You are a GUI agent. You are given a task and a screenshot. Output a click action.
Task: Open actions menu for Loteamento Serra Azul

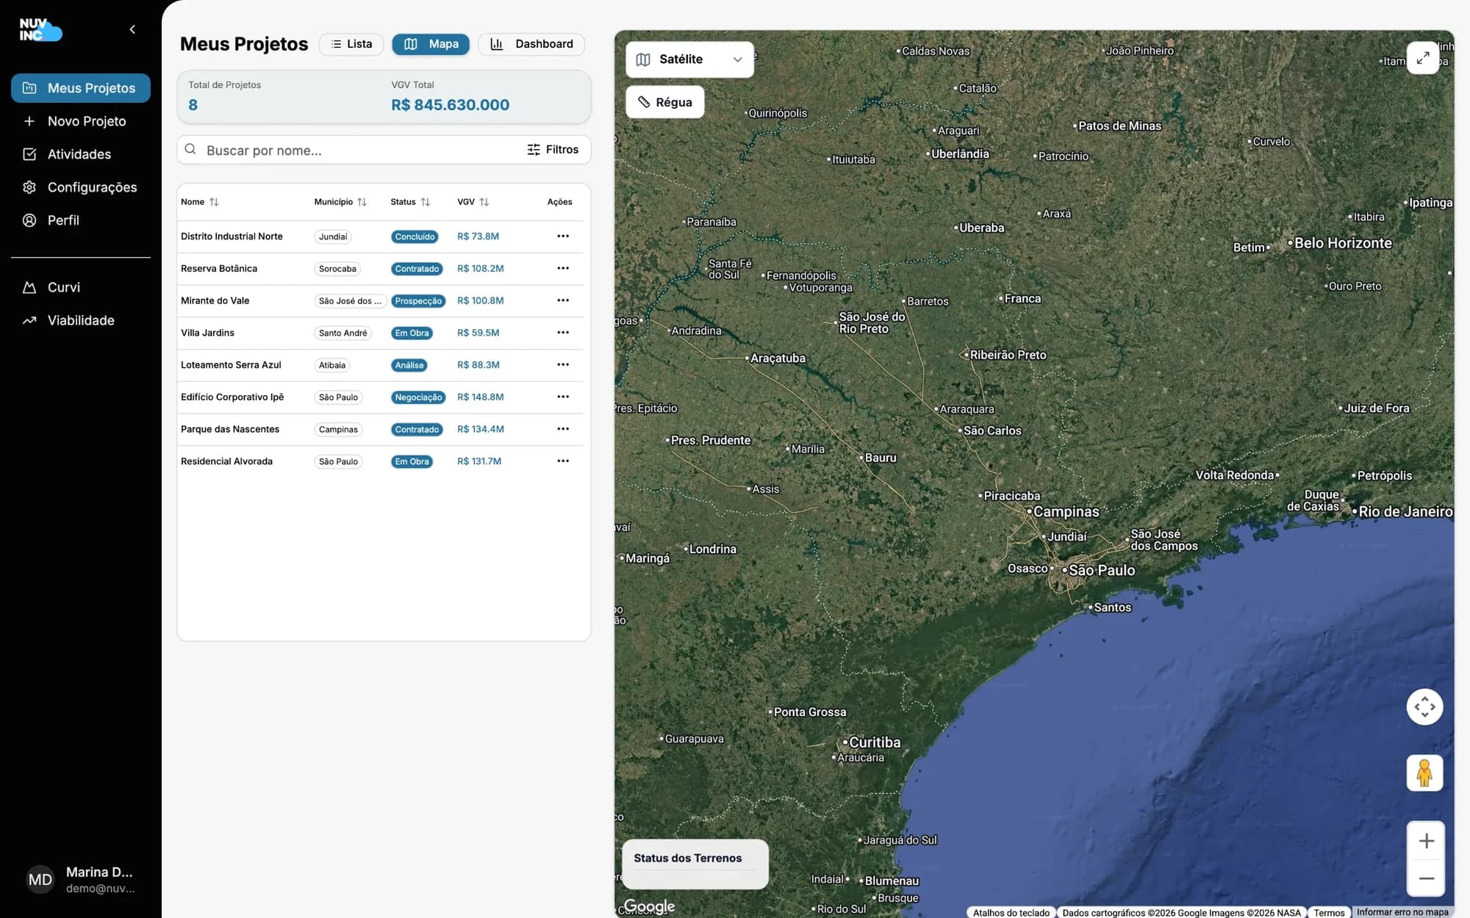(563, 365)
